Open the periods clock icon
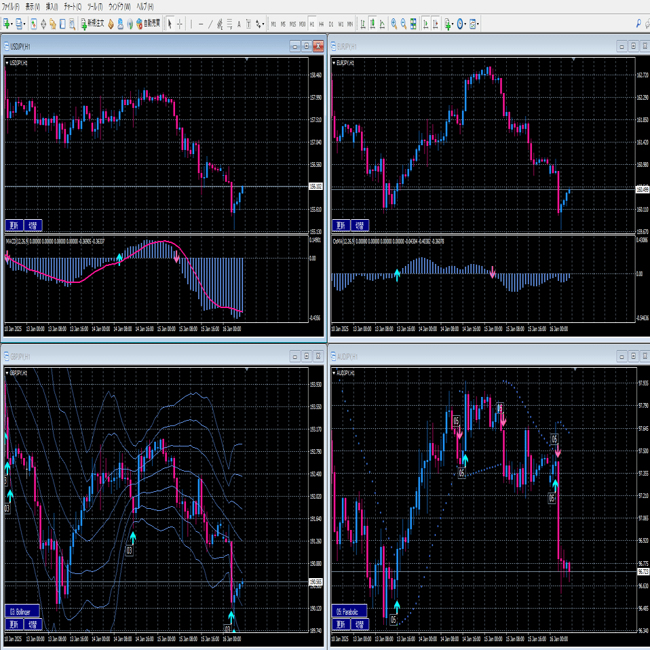 (460, 24)
